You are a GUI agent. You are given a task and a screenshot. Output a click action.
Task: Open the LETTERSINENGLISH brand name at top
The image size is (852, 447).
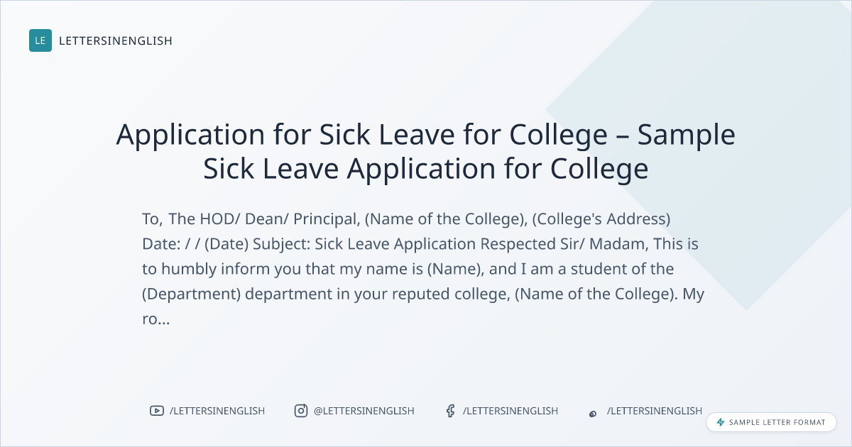pos(116,40)
